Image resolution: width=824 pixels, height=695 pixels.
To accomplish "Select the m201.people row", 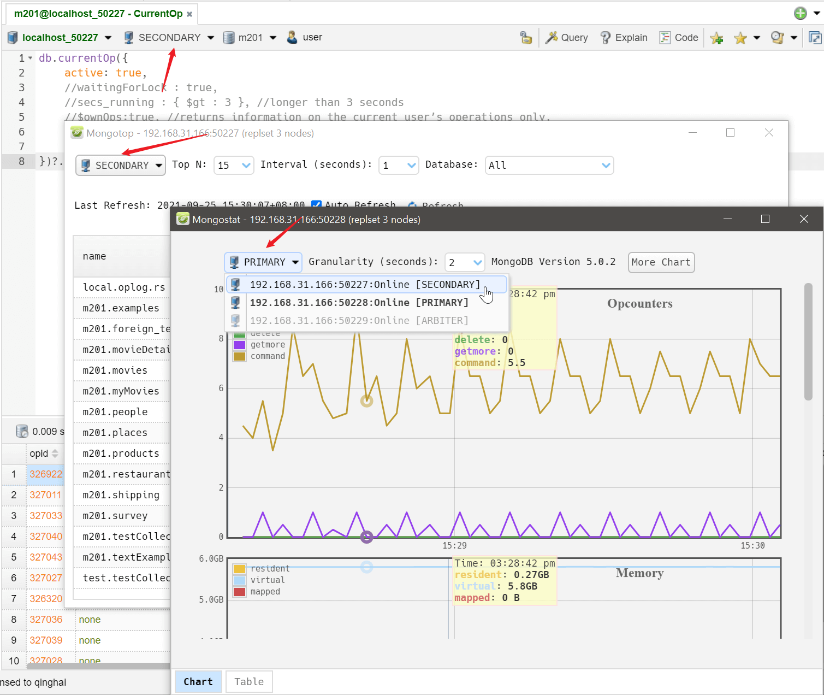I will (x=121, y=412).
